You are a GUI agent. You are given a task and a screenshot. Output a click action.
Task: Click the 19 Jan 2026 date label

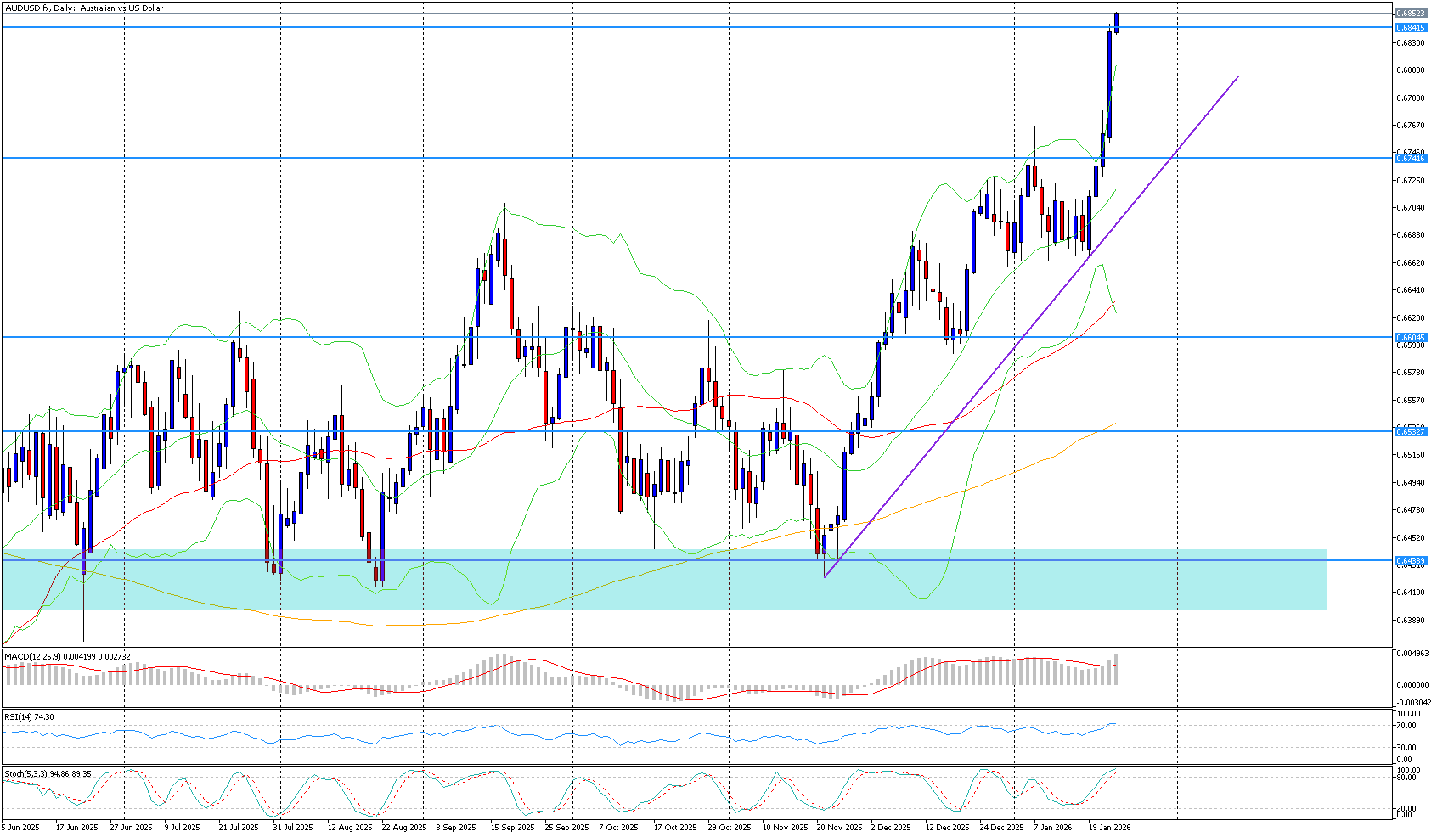[1110, 827]
